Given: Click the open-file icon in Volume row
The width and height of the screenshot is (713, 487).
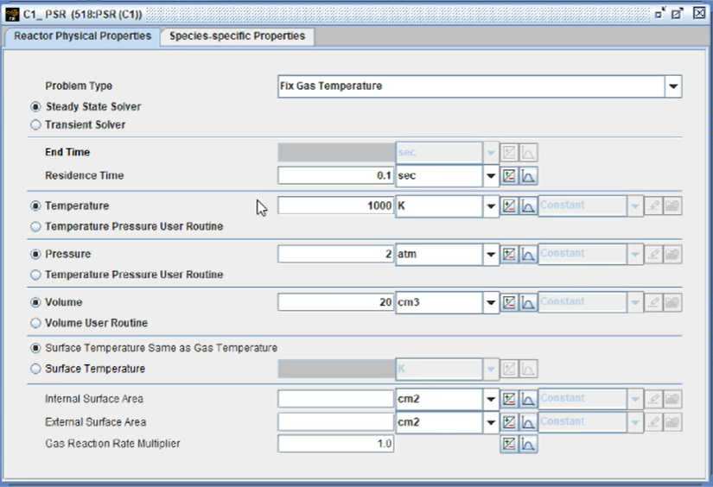Looking at the screenshot, I should tap(672, 302).
